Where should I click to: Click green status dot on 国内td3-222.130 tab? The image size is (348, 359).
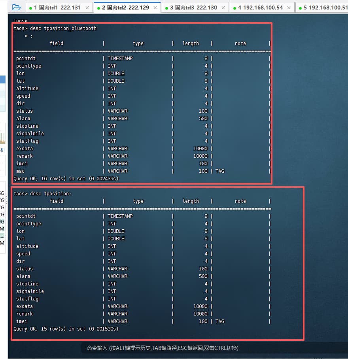tap(166, 8)
